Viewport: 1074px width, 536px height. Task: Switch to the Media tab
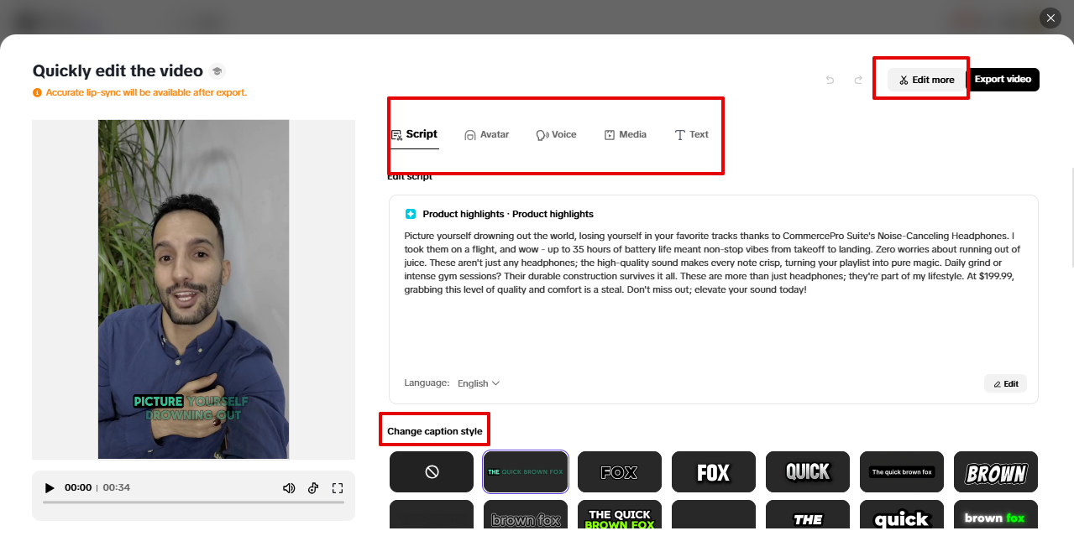[x=625, y=134]
